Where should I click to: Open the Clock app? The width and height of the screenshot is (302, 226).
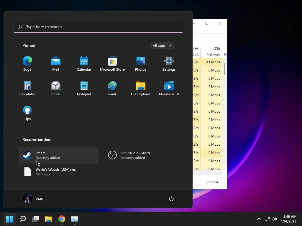pos(56,89)
